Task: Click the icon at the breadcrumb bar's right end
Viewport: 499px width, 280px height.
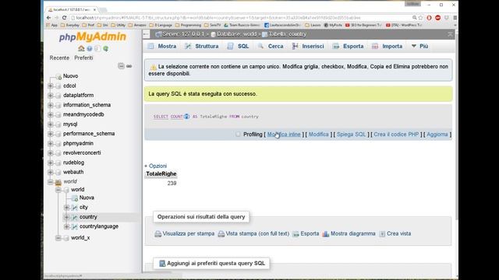Action: 450,34
